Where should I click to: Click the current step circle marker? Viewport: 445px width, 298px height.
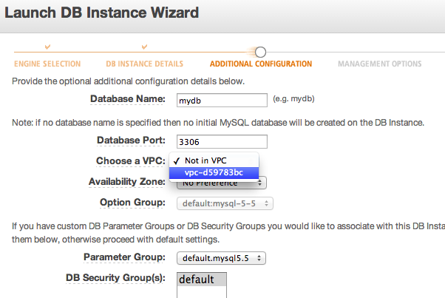260,52
